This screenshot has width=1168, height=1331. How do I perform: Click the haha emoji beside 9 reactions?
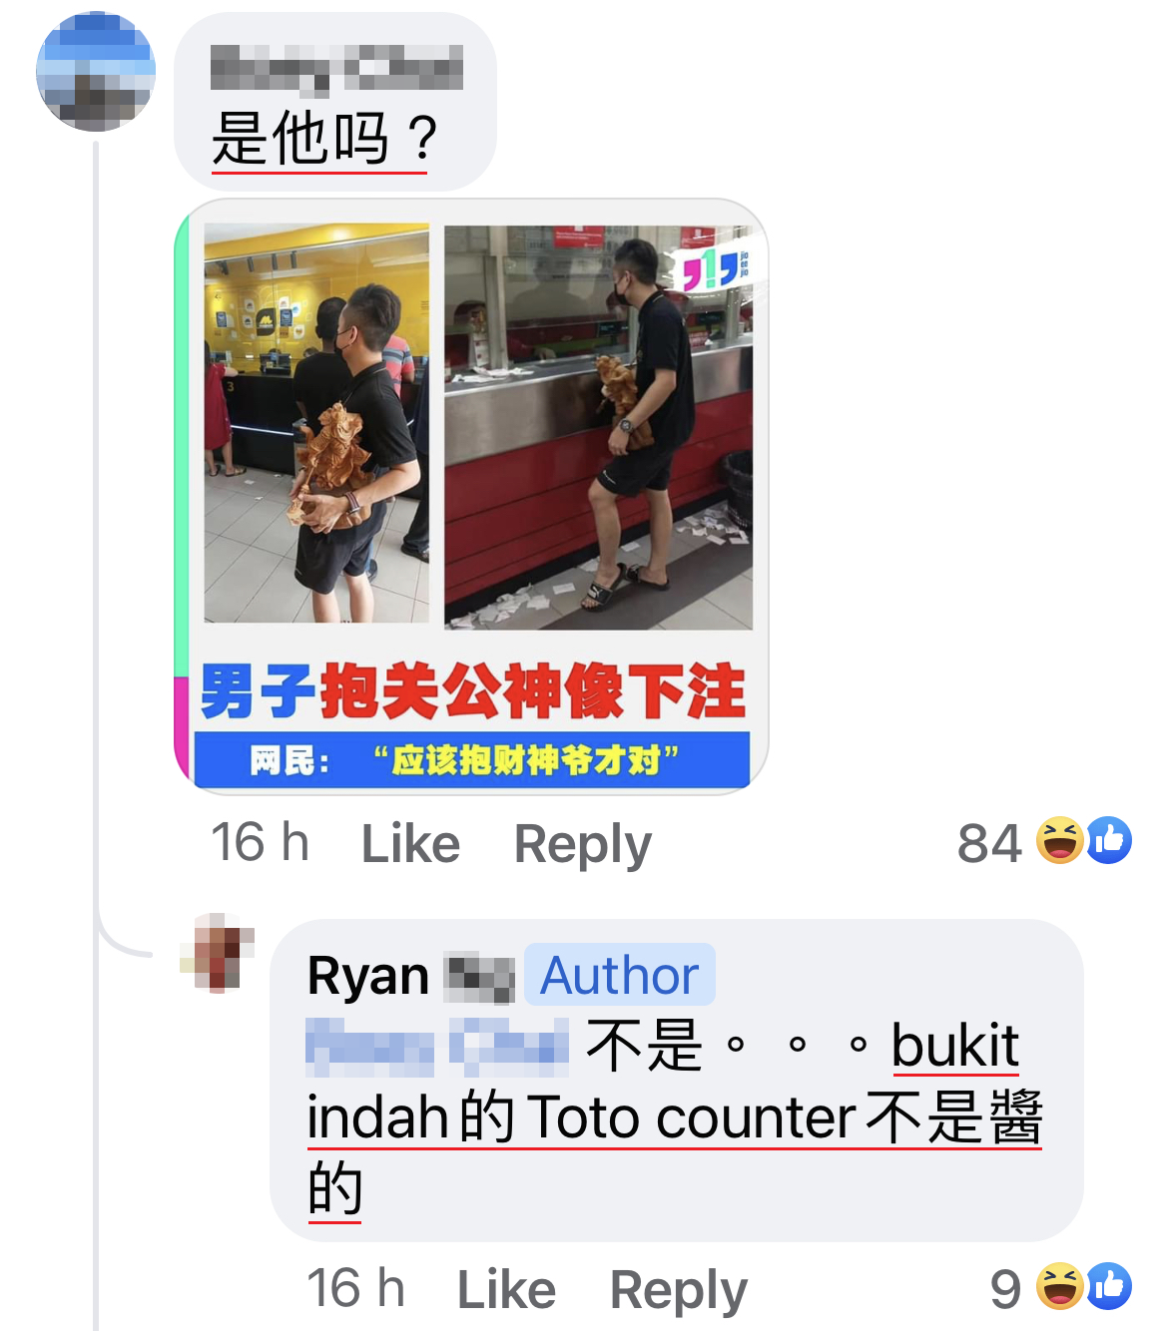pyautogui.click(x=1060, y=1286)
